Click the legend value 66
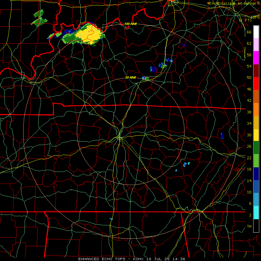 249,32
